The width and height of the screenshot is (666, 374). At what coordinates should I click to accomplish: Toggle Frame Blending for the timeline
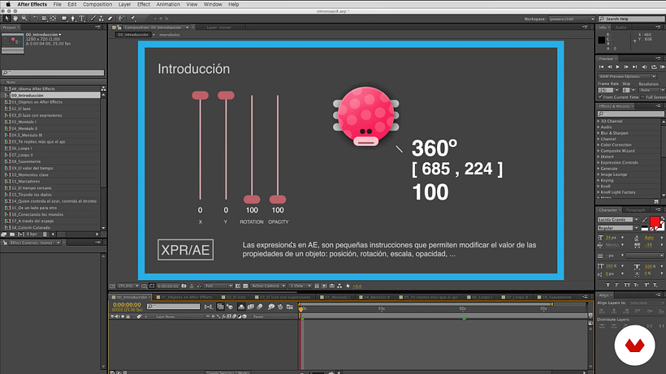[251, 307]
